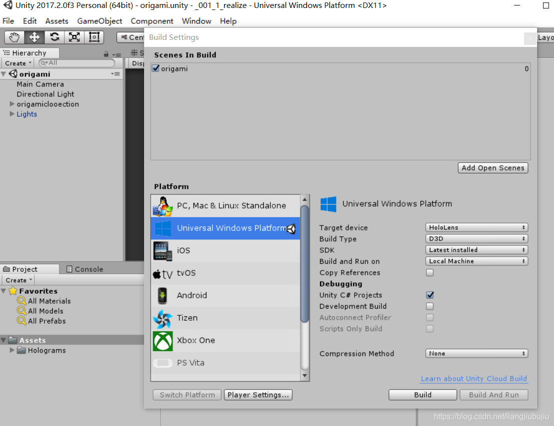Click the Build button
Viewport: 554px width, 426px height.
coord(423,395)
